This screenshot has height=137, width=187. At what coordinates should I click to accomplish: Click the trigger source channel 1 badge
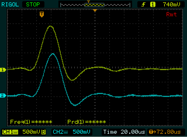(153, 5)
